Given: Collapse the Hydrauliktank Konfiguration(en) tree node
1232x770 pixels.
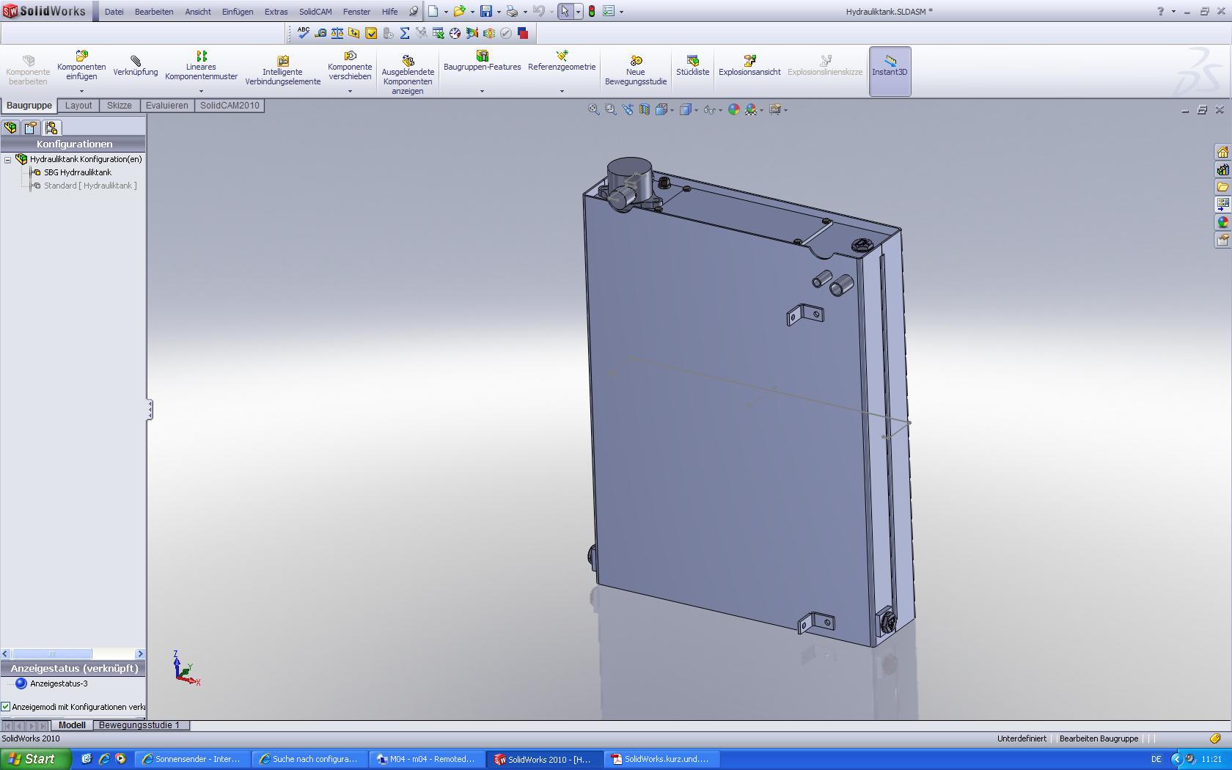Looking at the screenshot, I should (8, 159).
